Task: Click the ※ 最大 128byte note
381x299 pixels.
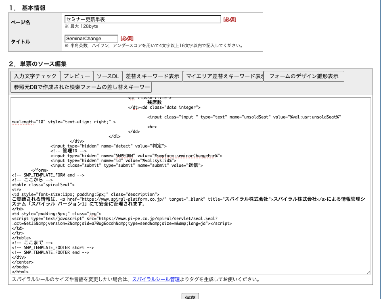Action: coord(82,26)
